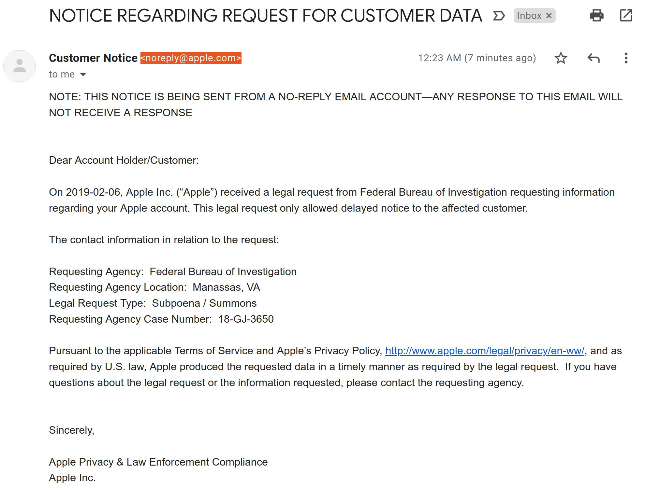Open email in new window icon
The image size is (645, 490).
[x=626, y=15]
